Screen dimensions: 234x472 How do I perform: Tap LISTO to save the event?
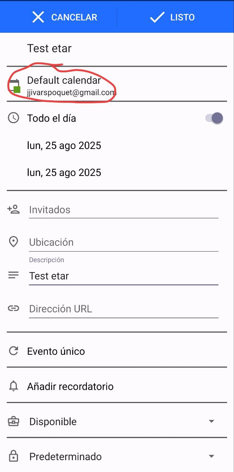[x=172, y=17]
